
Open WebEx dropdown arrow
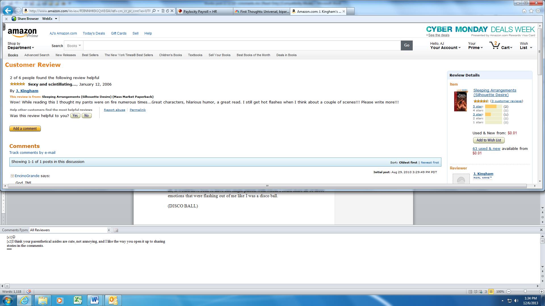click(56, 19)
